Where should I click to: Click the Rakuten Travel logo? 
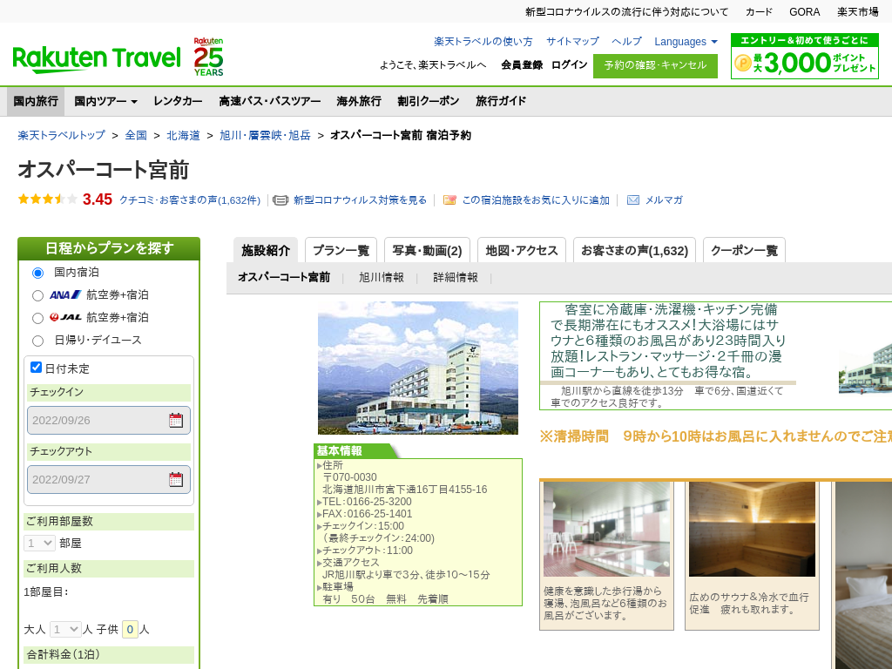tap(97, 58)
